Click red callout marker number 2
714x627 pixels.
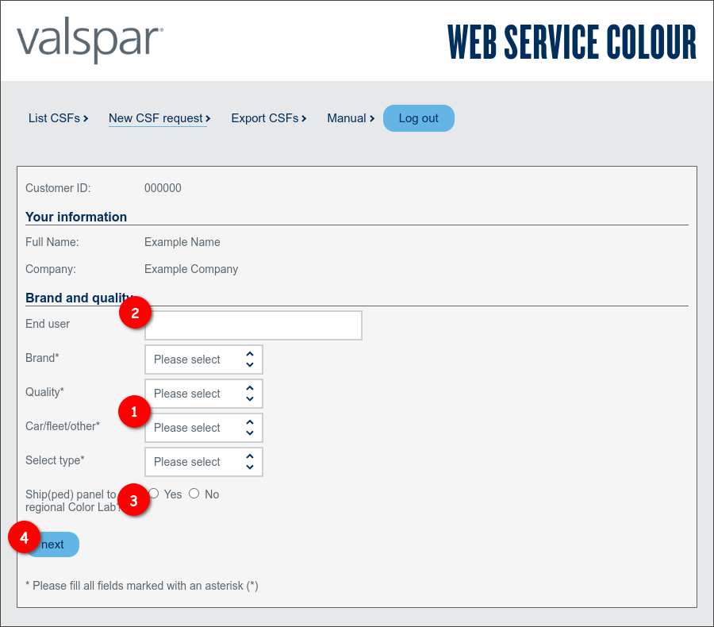click(135, 313)
